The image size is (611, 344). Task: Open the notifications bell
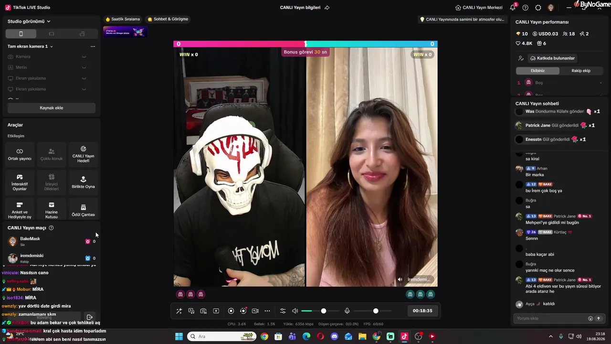pyautogui.click(x=513, y=8)
